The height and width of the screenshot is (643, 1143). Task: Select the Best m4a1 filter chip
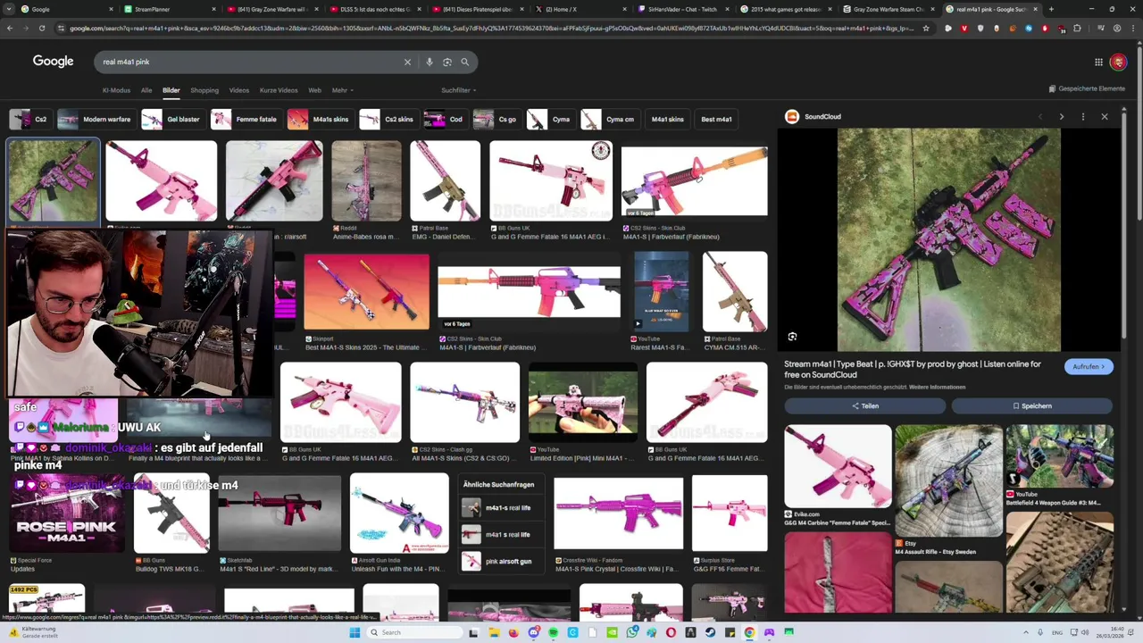pyautogui.click(x=716, y=119)
